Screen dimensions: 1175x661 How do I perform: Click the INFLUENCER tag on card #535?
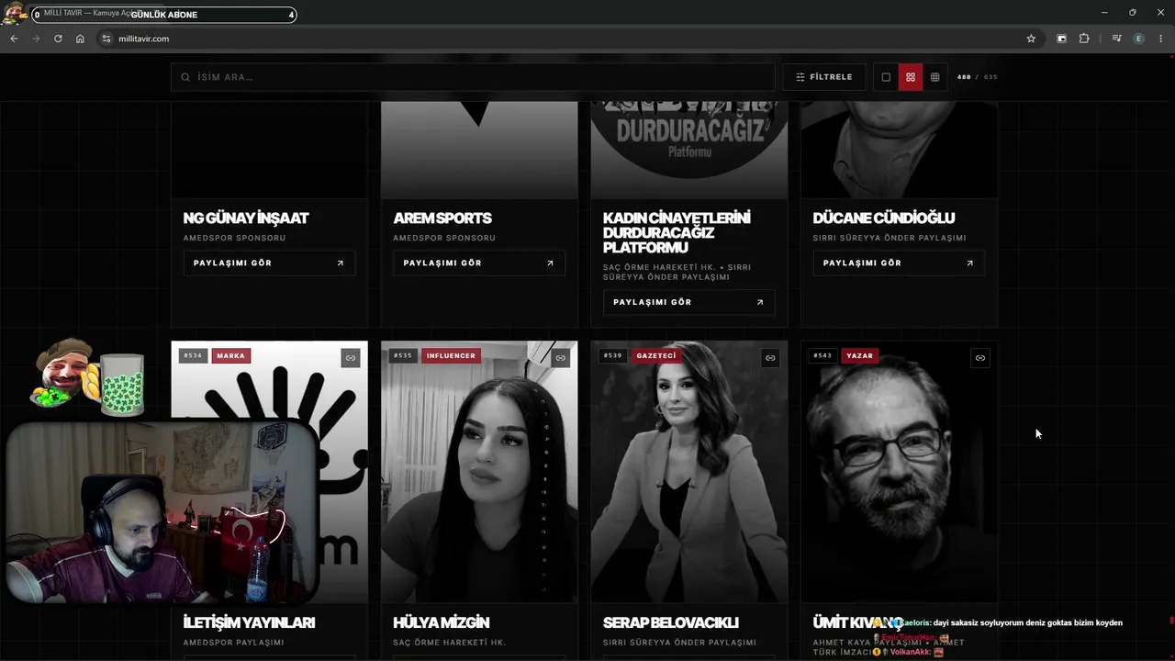[x=451, y=356]
